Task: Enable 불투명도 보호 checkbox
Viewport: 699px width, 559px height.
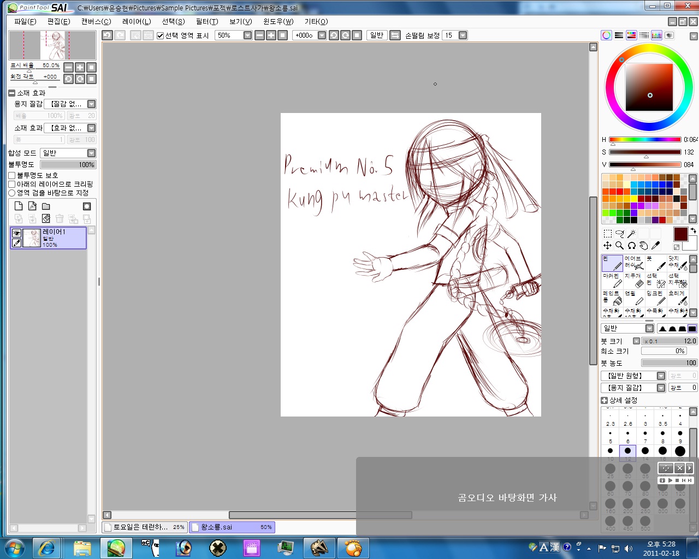Action: [x=12, y=176]
